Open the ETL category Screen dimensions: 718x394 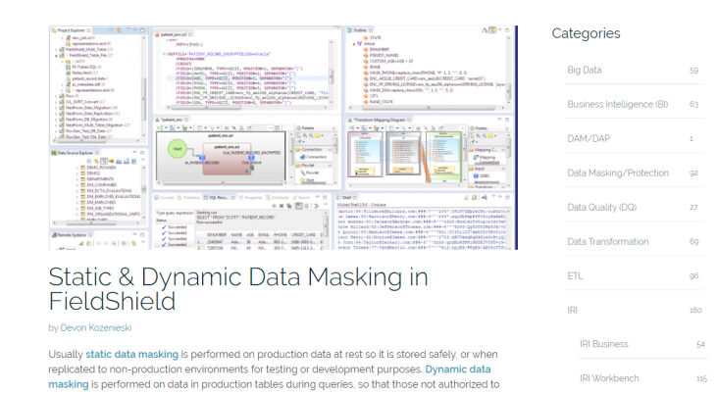(x=575, y=276)
